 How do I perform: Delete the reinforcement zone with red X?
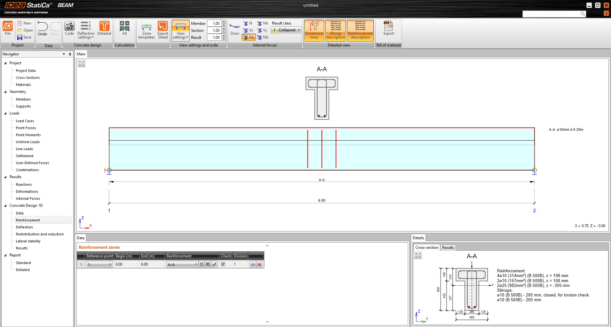click(259, 264)
